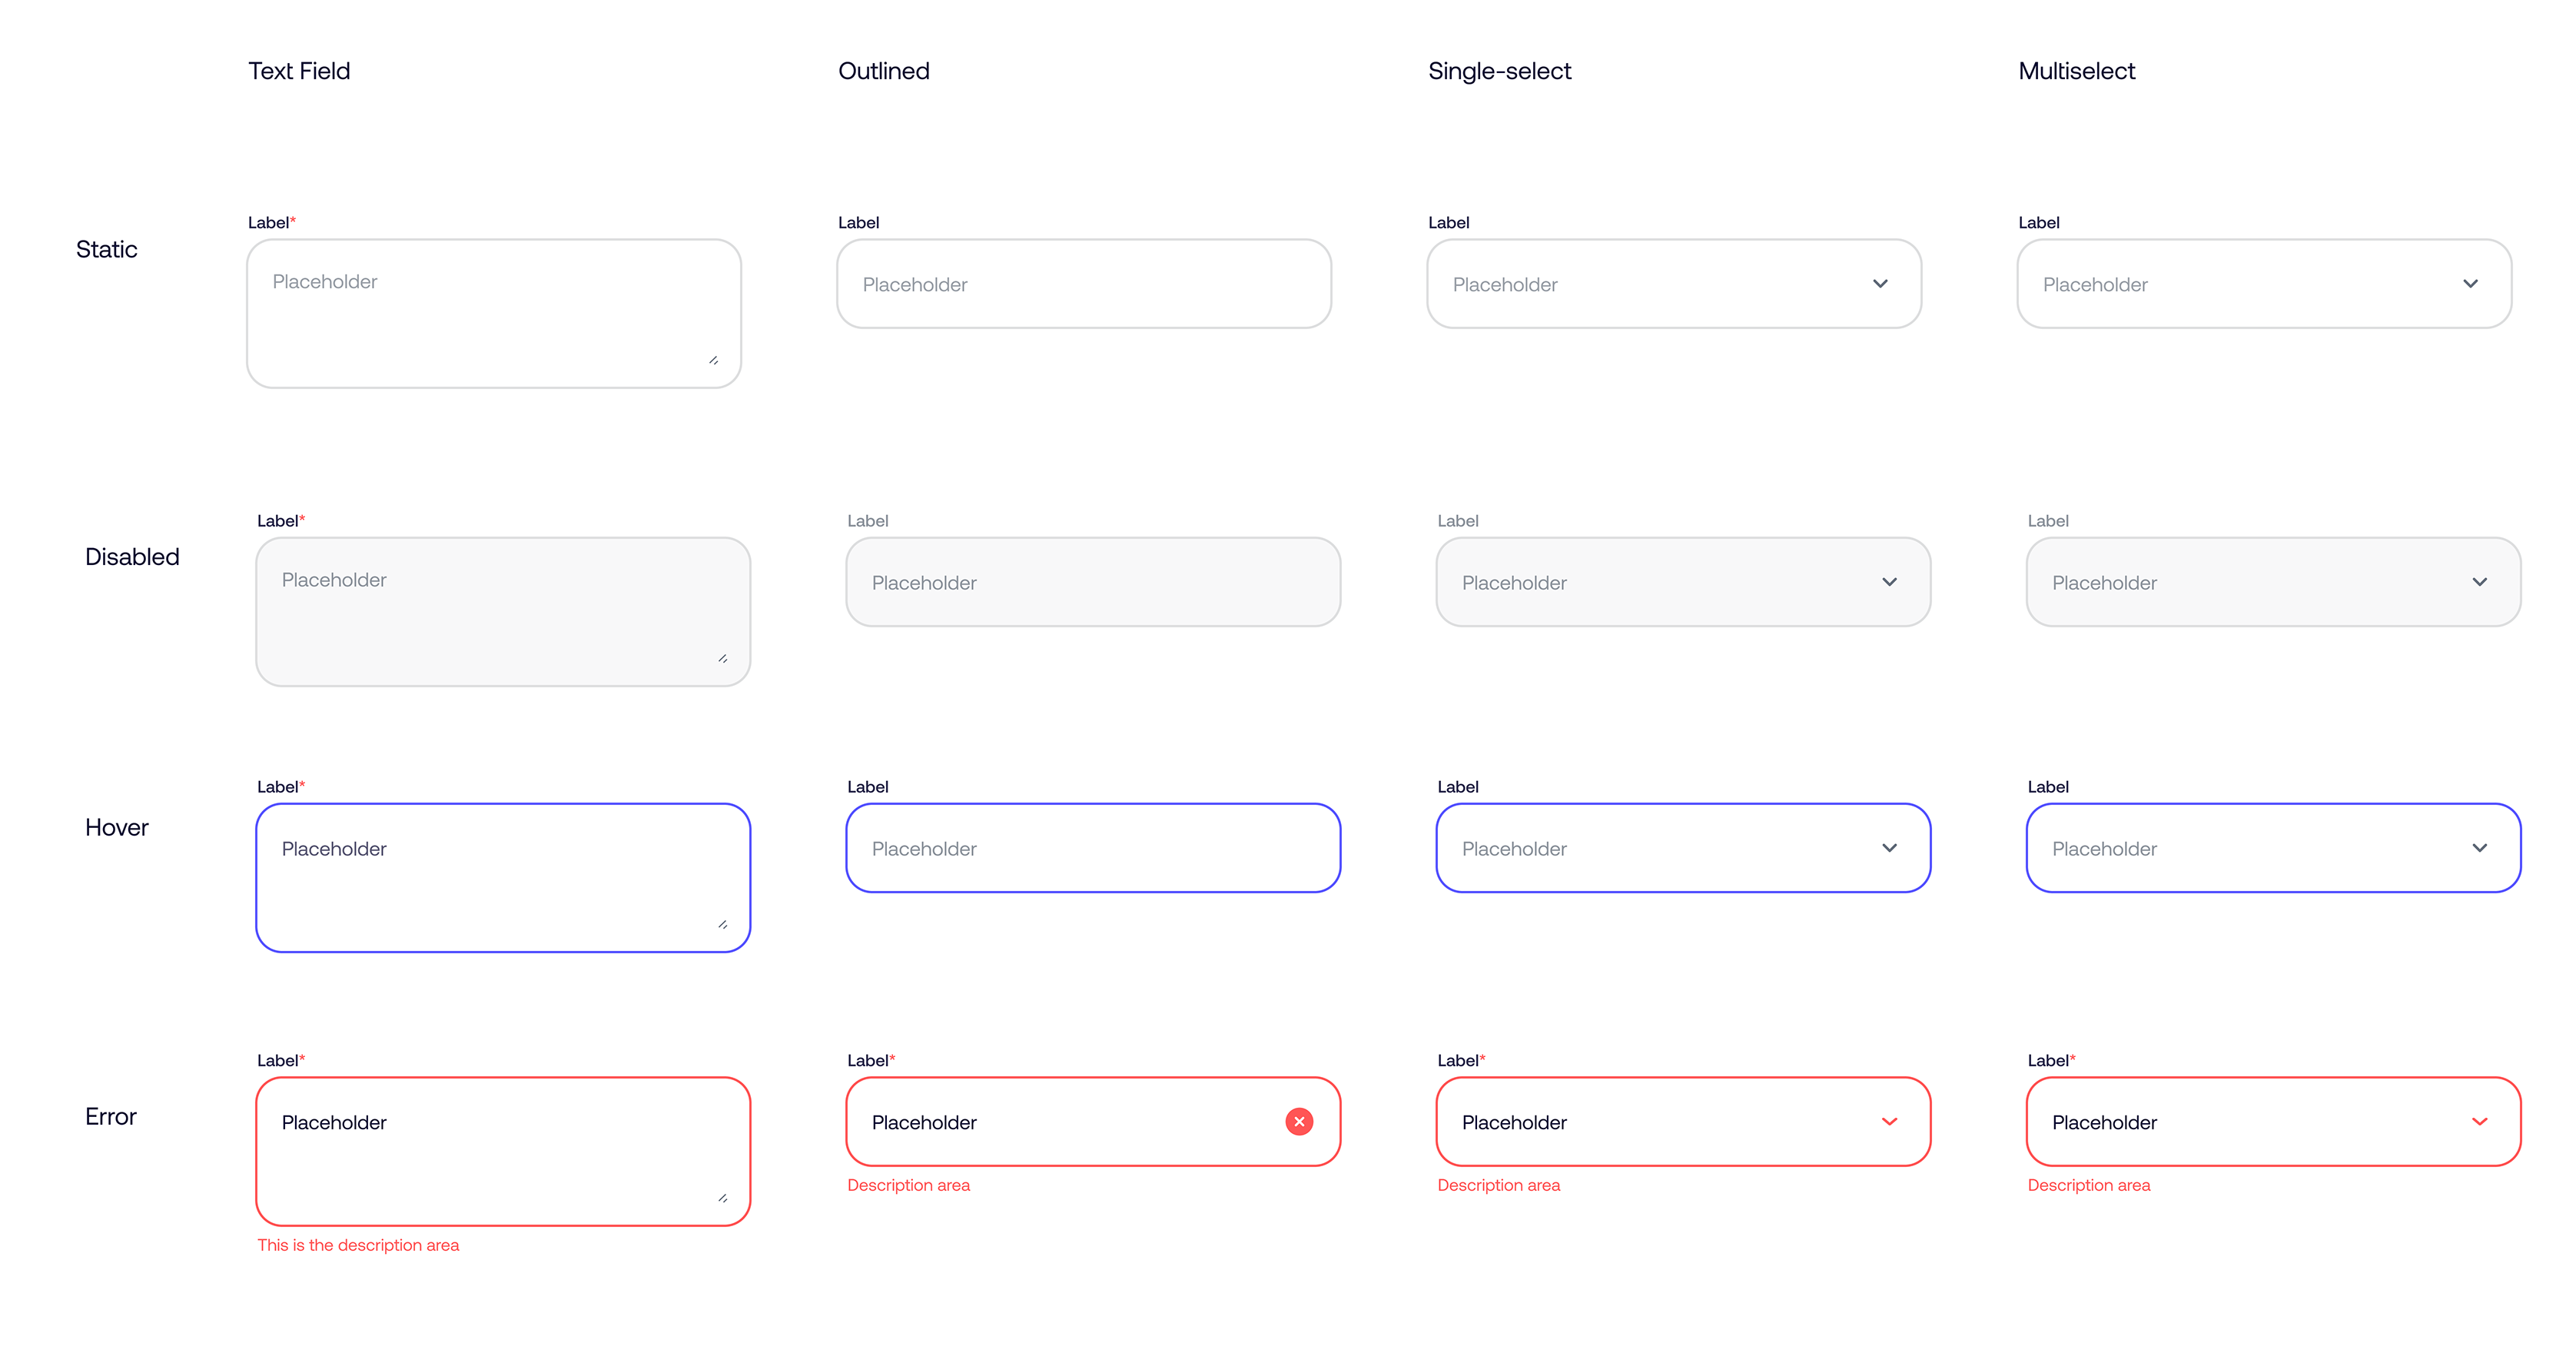The height and width of the screenshot is (1353, 2576).
Task: Click the red chevron in Error Single-select
Action: click(1889, 1121)
